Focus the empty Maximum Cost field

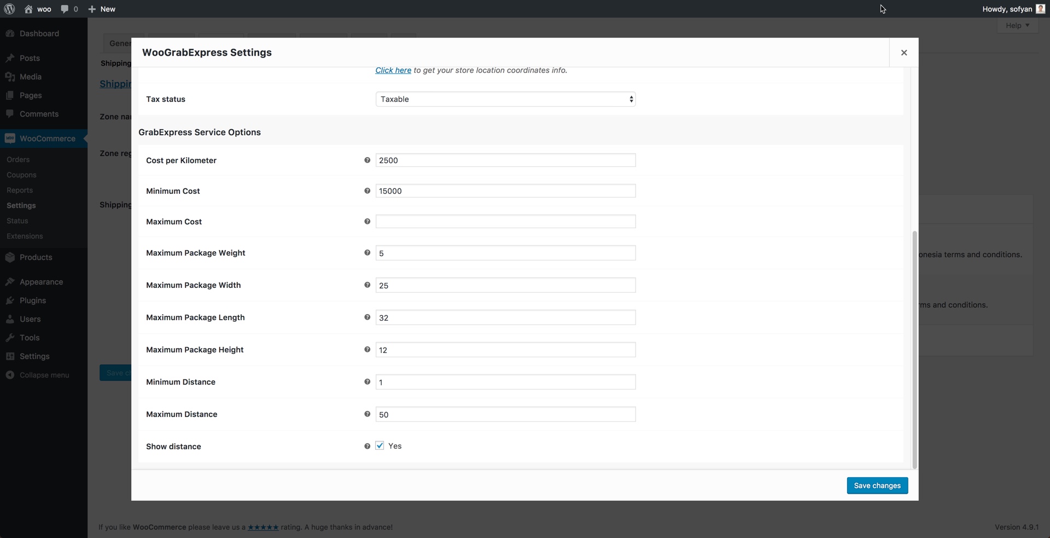pyautogui.click(x=505, y=222)
